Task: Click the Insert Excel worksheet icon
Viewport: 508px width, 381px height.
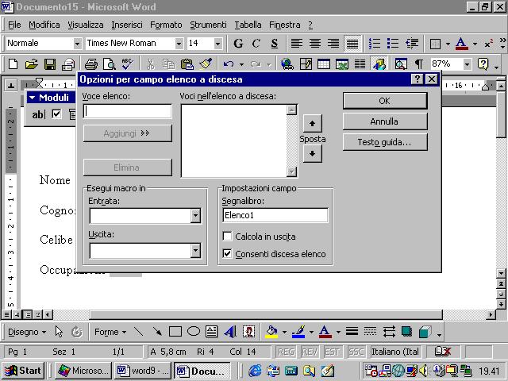Action: pyautogui.click(x=342, y=64)
